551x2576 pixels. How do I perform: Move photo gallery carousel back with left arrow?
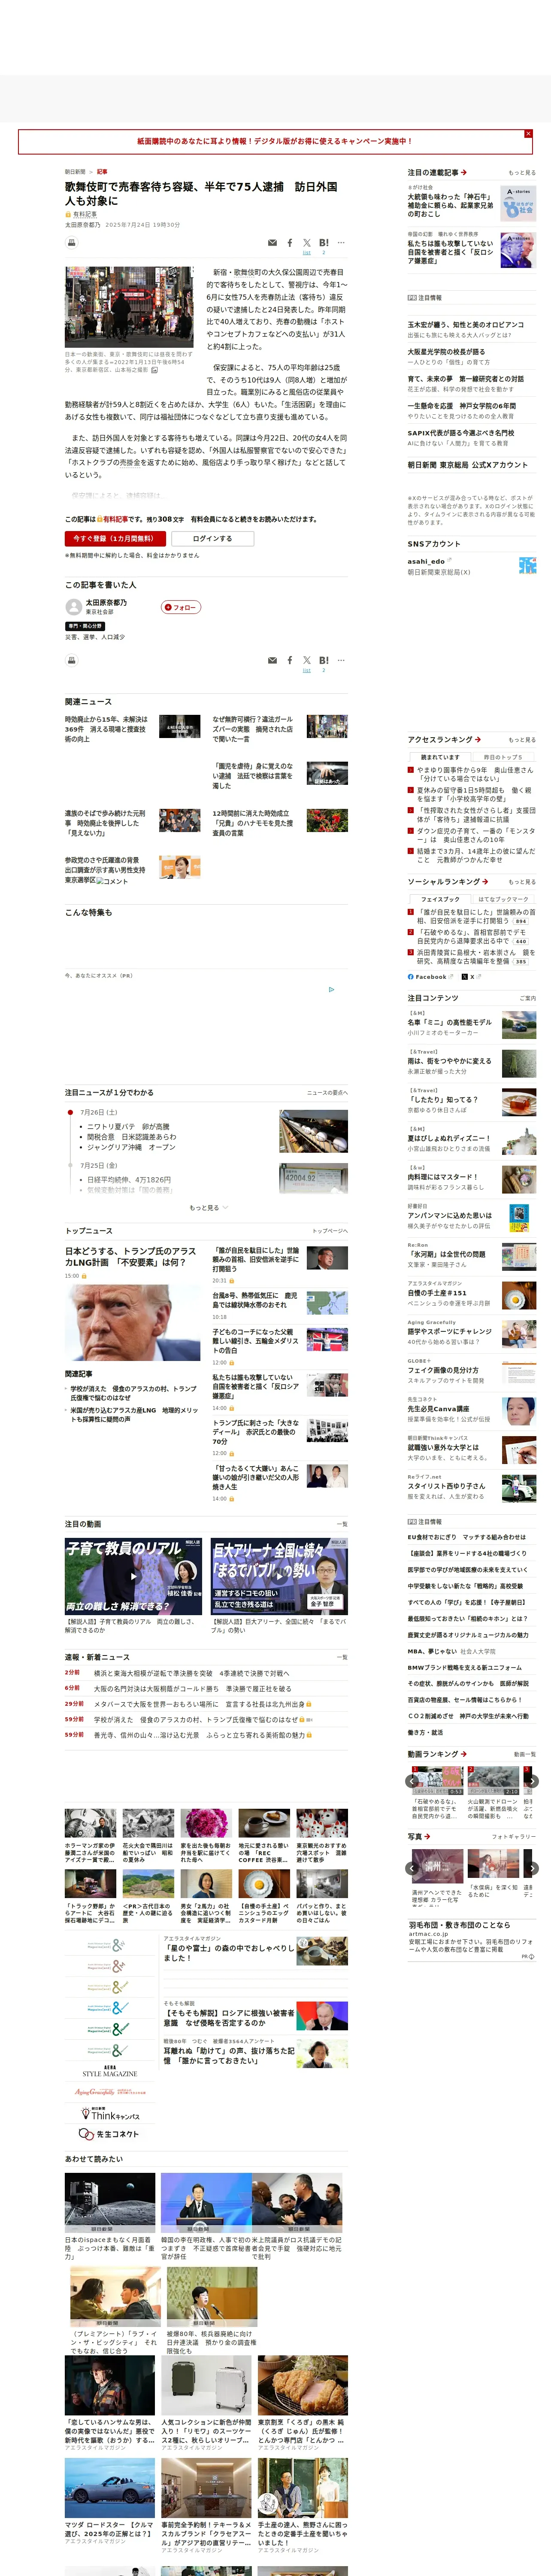click(412, 1869)
